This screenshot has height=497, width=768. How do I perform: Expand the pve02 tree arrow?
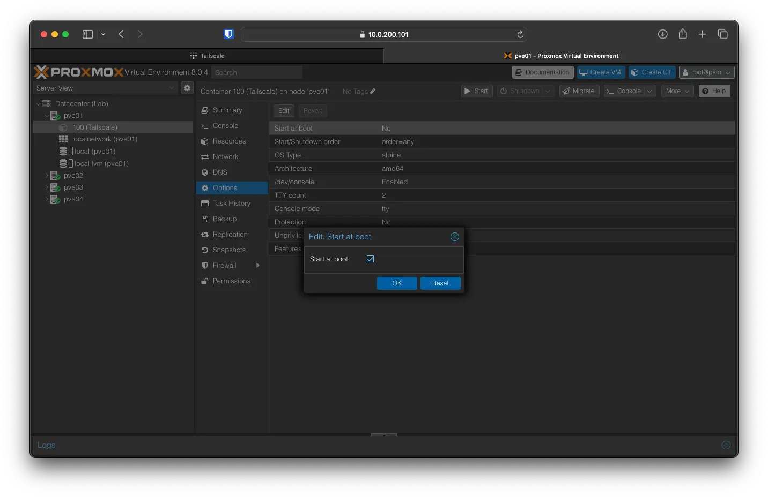click(x=47, y=175)
